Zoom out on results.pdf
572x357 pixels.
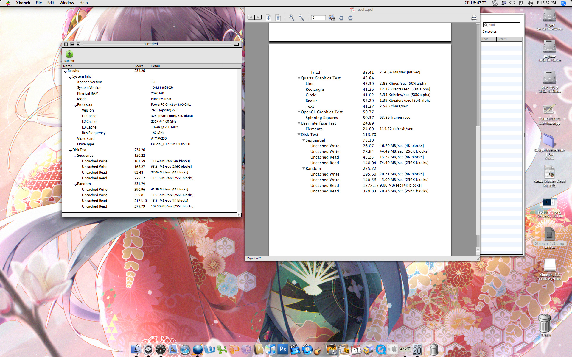coord(301,18)
